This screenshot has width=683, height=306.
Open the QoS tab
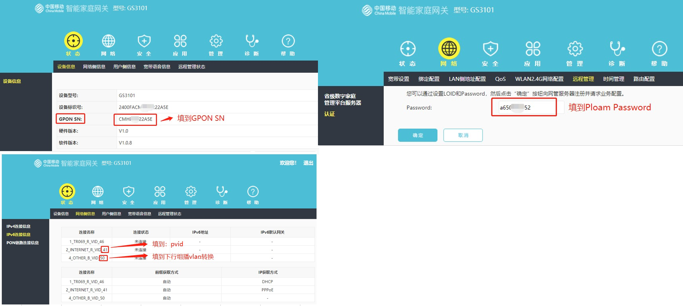(x=500, y=79)
